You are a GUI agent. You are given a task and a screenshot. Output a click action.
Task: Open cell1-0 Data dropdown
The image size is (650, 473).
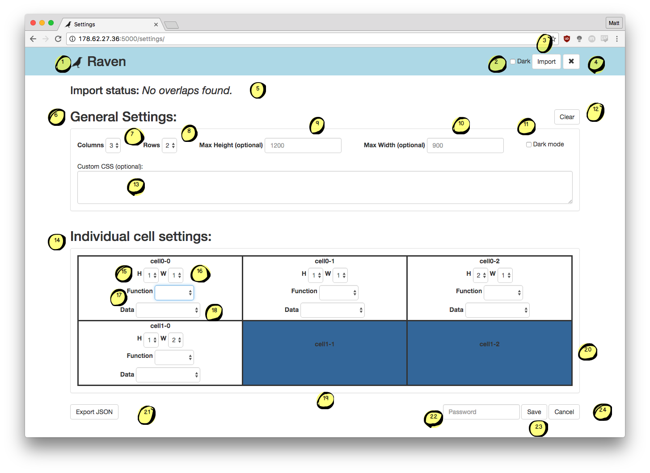[168, 375]
